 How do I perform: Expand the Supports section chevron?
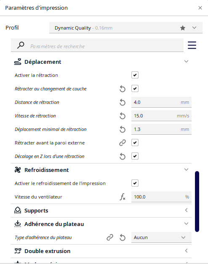[186, 210]
